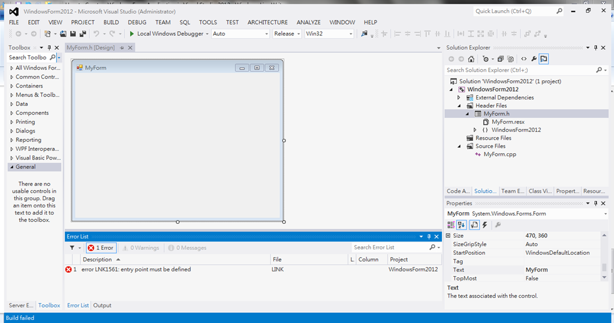
Task: Select Text property value MyForm
Action: [562, 270]
